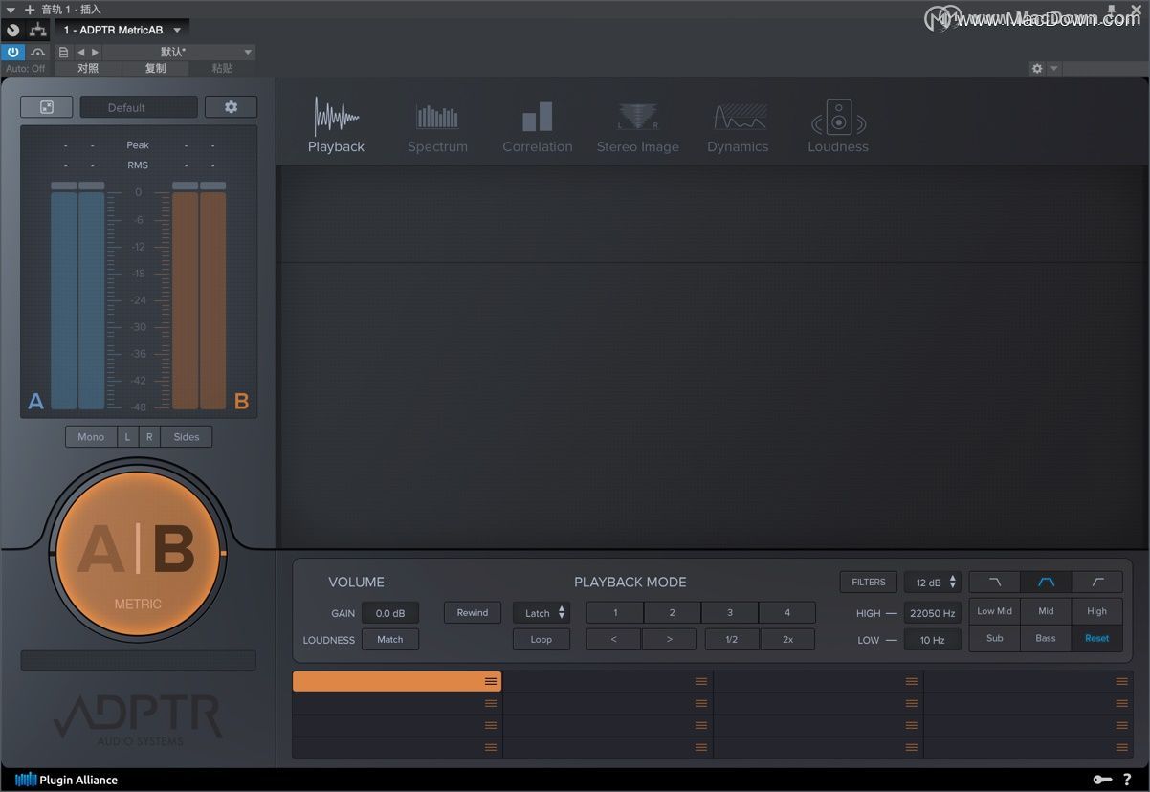The height and width of the screenshot is (792, 1150).
Task: Select the Bass filter band
Action: coord(1046,638)
